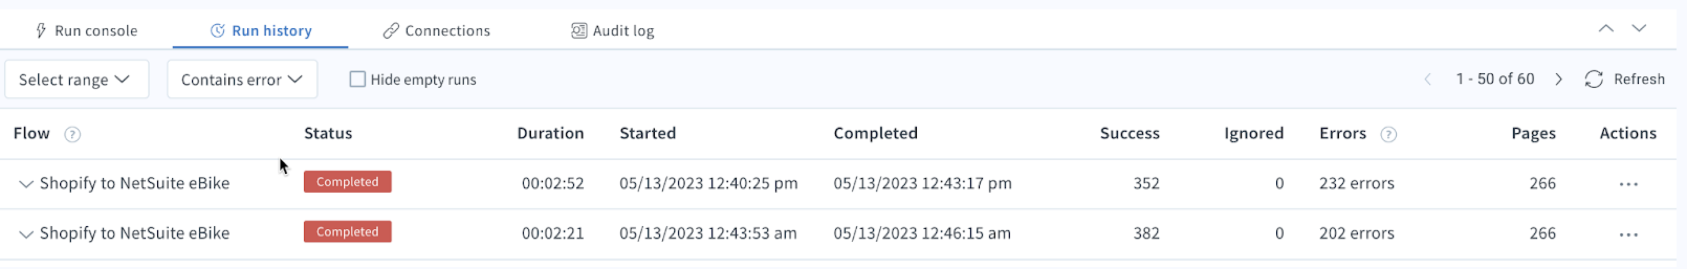Click the down chevron to collapse panel
The width and height of the screenshot is (1687, 269).
tap(1639, 28)
